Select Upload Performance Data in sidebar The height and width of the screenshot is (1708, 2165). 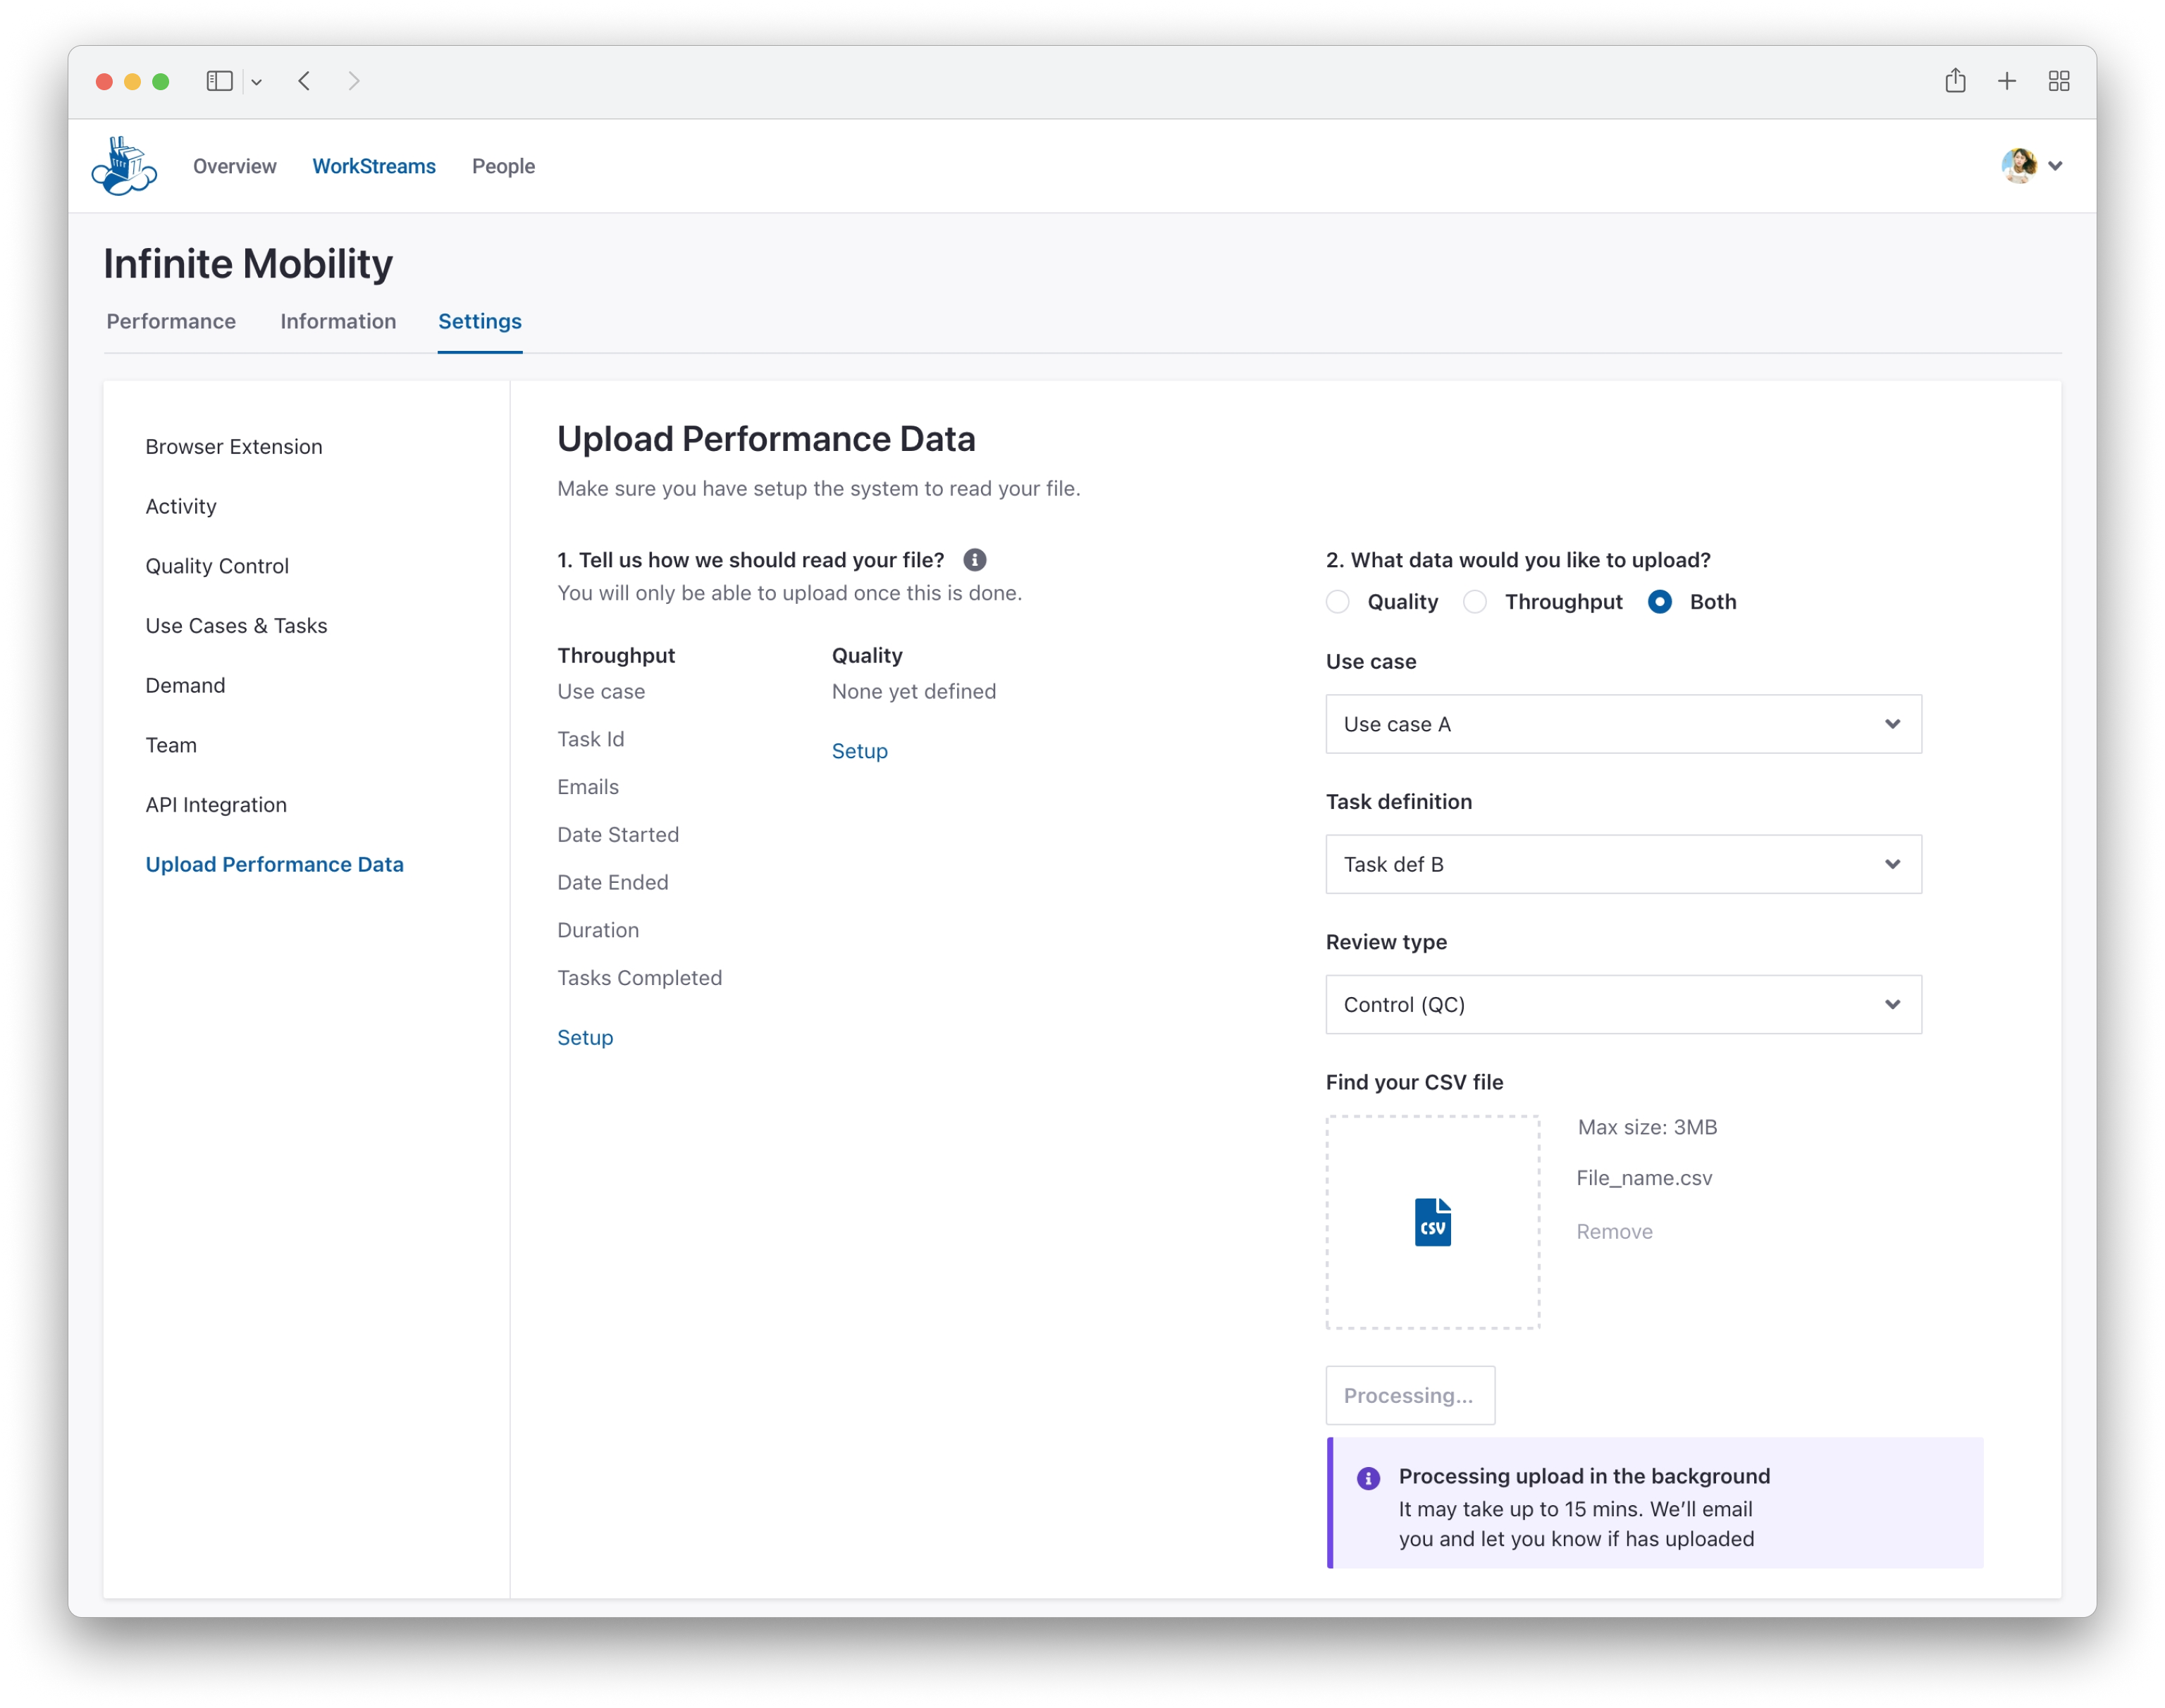point(274,865)
